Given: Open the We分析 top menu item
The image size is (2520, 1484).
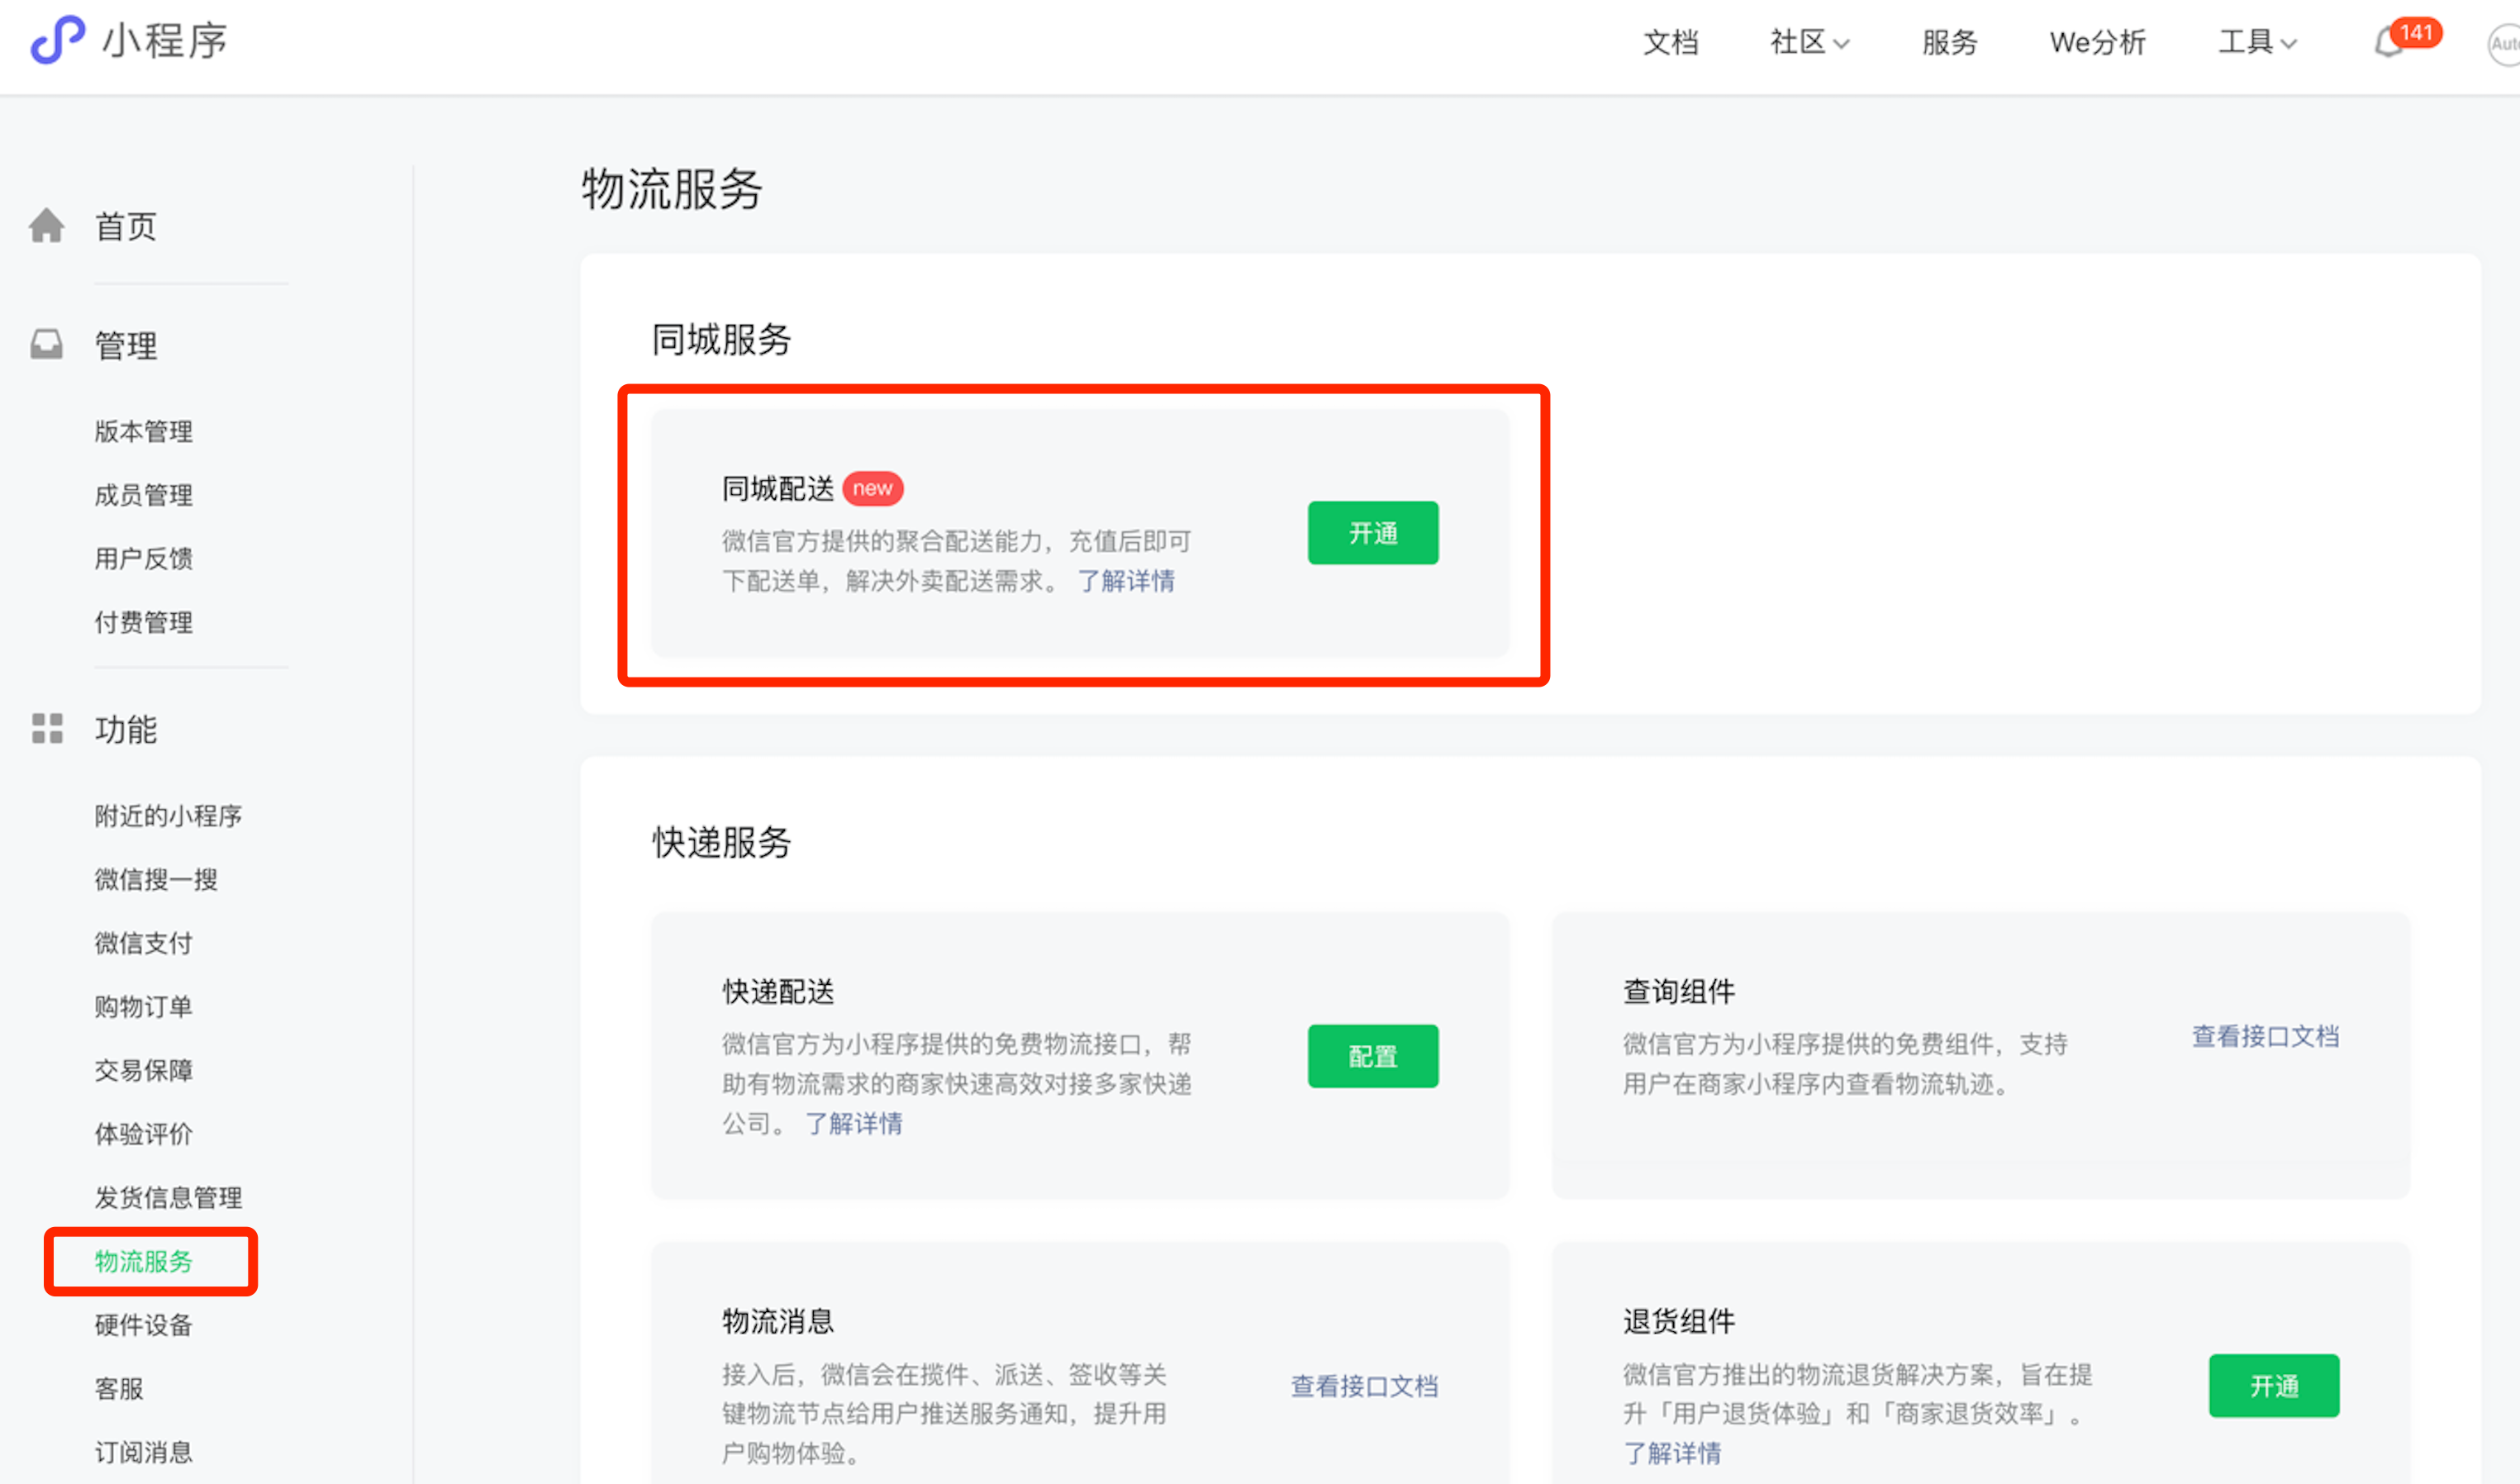Looking at the screenshot, I should point(2097,42).
